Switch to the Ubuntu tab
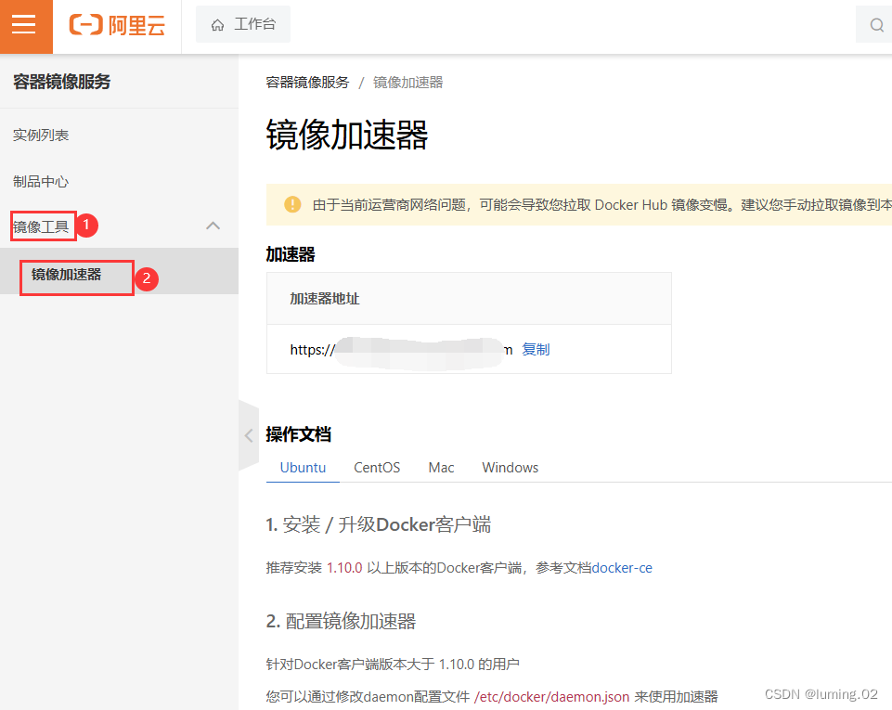Image resolution: width=892 pixels, height=710 pixels. 304,468
